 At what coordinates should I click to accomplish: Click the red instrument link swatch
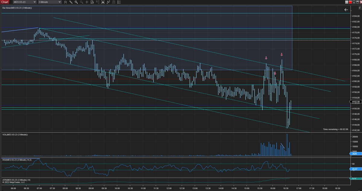pos(350,2)
